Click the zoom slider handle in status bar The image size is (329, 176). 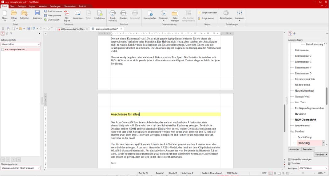[x=303, y=173]
